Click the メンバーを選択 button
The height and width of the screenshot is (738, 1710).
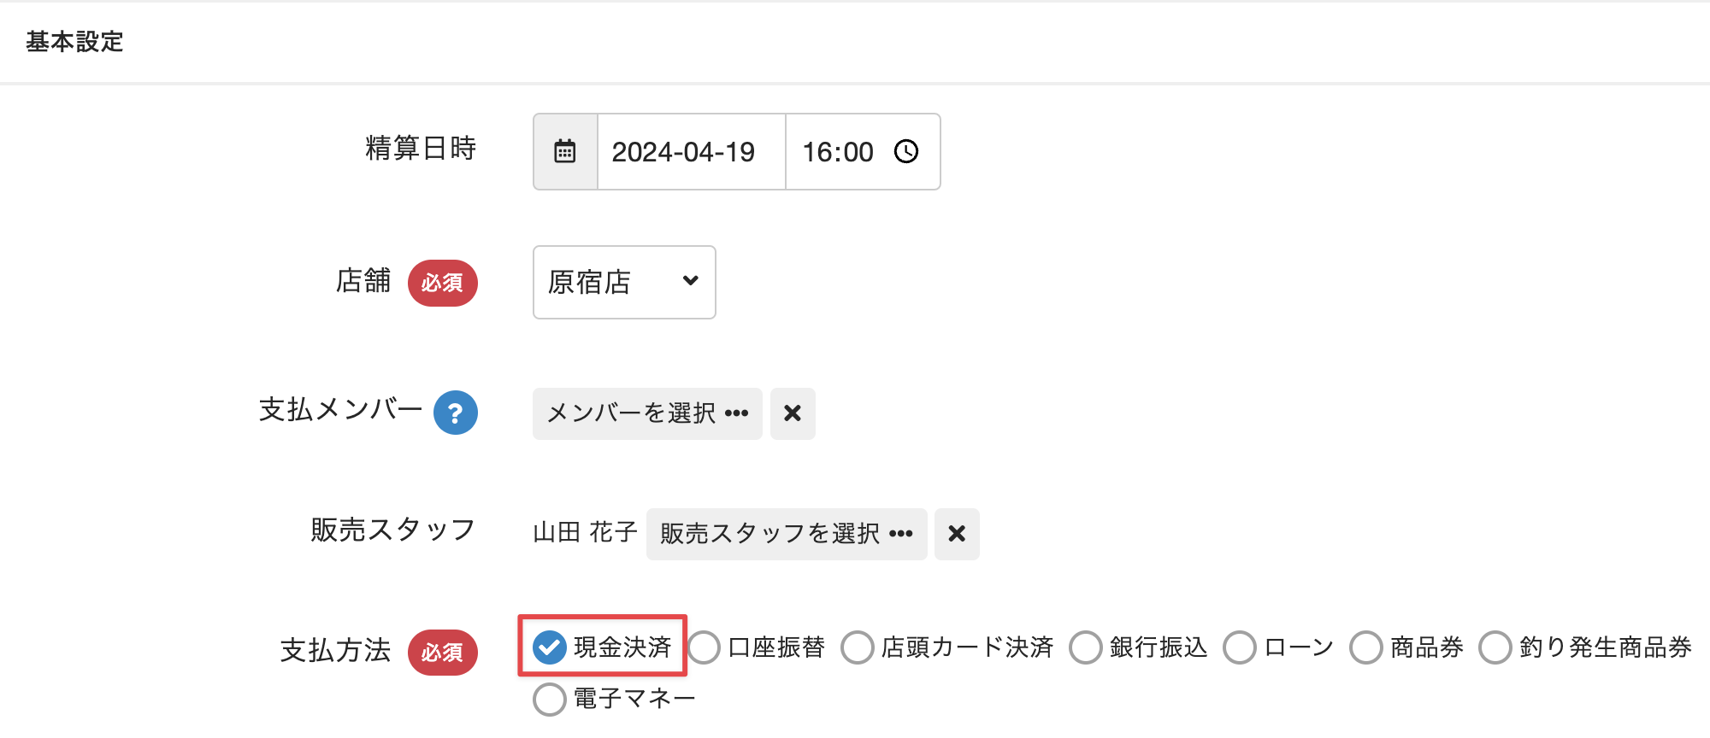[x=647, y=413]
